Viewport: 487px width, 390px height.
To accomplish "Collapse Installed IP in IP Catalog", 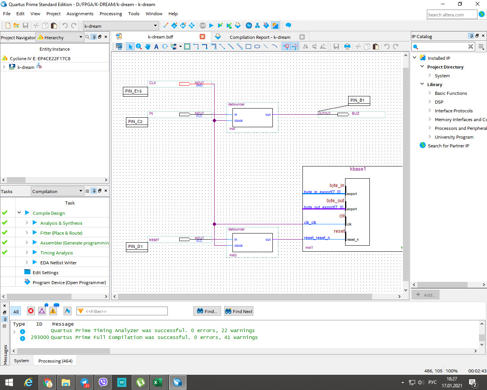I will point(415,58).
